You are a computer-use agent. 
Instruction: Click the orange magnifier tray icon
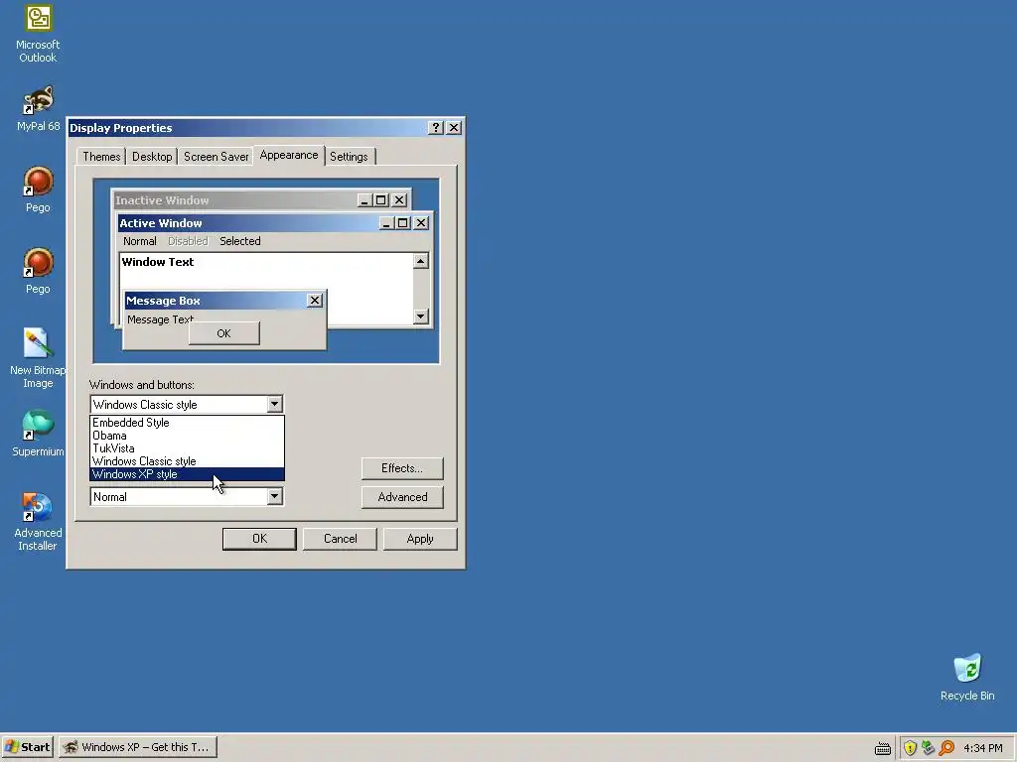(x=946, y=748)
